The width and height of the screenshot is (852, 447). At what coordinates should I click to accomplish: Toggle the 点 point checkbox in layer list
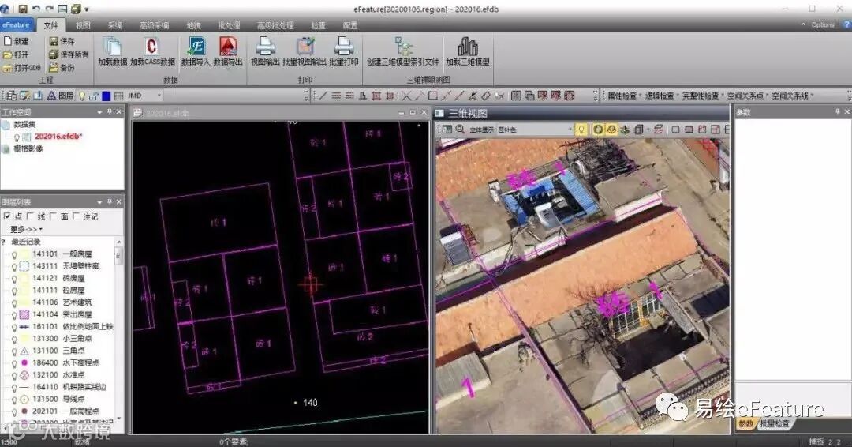[x=7, y=216]
